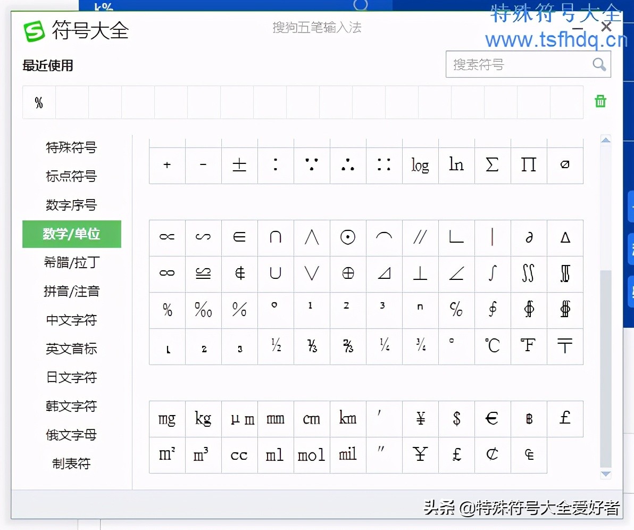Insert the parallel // symbol

pyautogui.click(x=420, y=237)
